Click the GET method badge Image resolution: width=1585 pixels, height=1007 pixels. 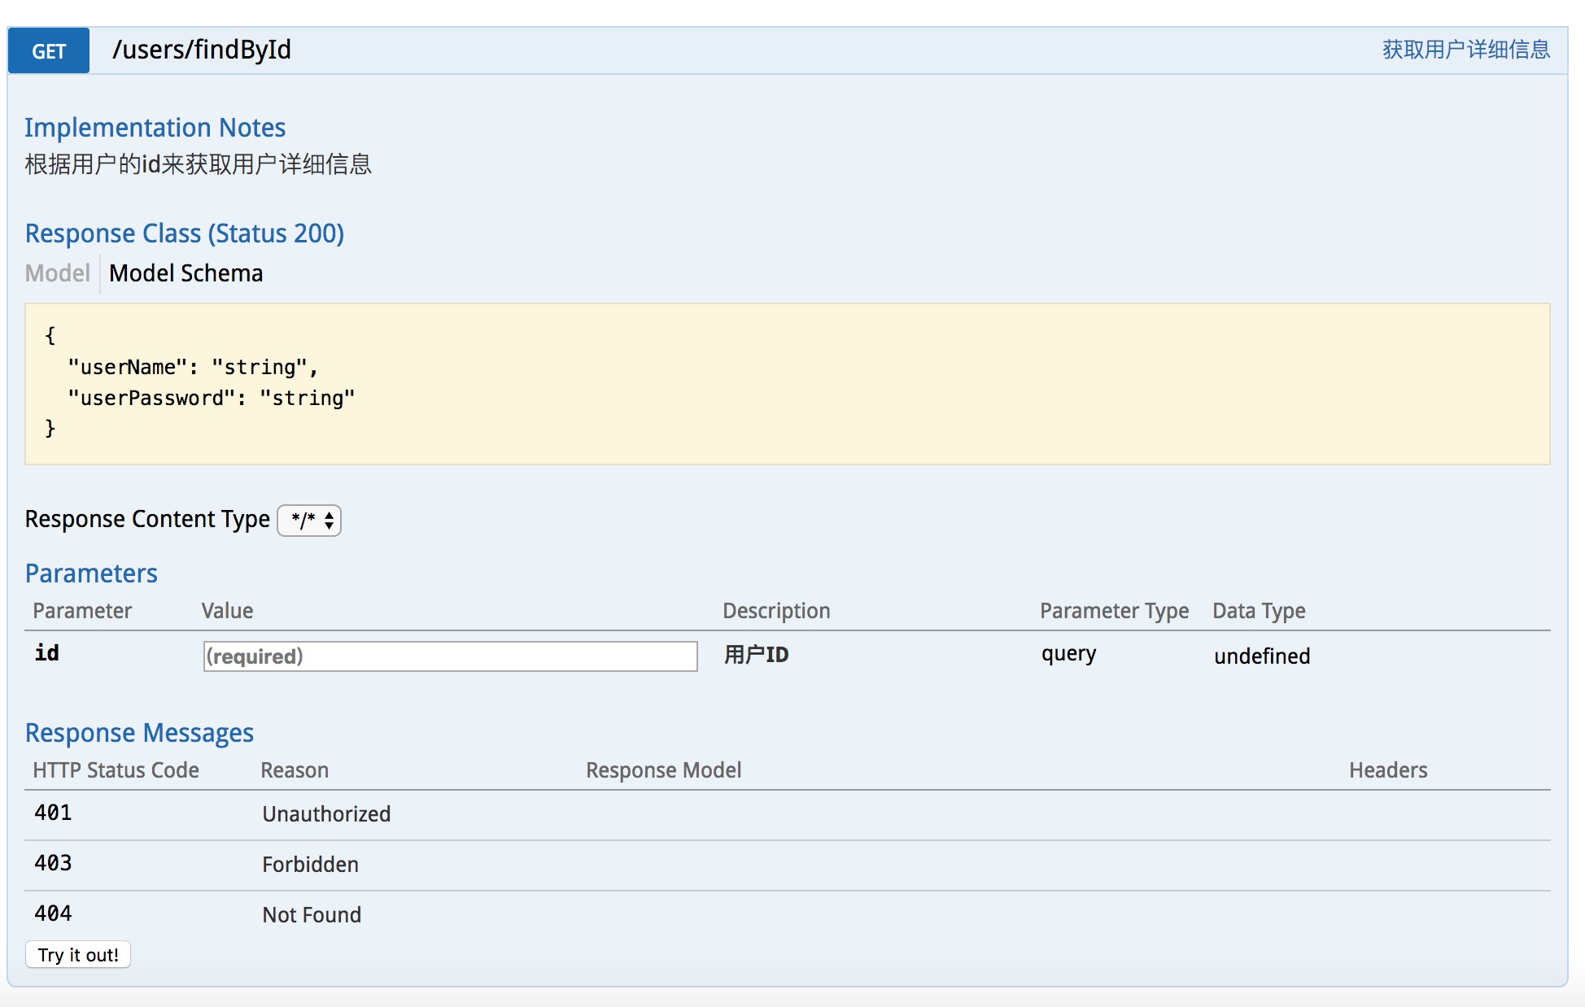tap(49, 51)
